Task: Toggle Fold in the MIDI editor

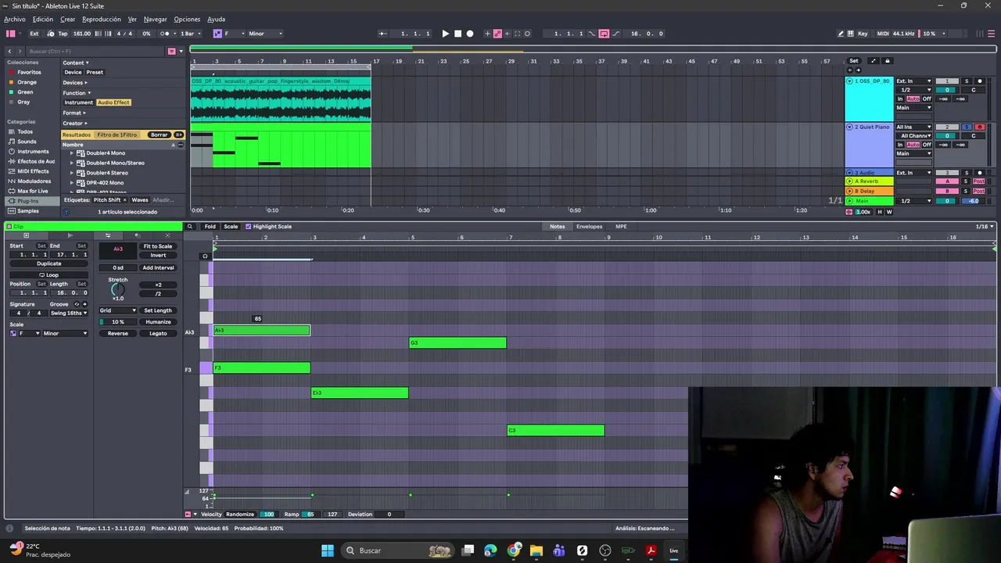Action: click(x=210, y=227)
